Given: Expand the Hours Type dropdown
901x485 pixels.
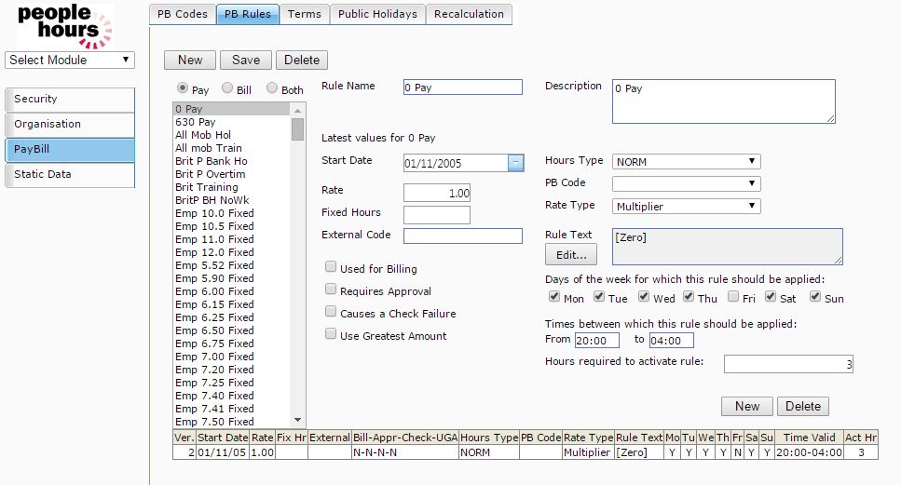Looking at the screenshot, I should [686, 162].
